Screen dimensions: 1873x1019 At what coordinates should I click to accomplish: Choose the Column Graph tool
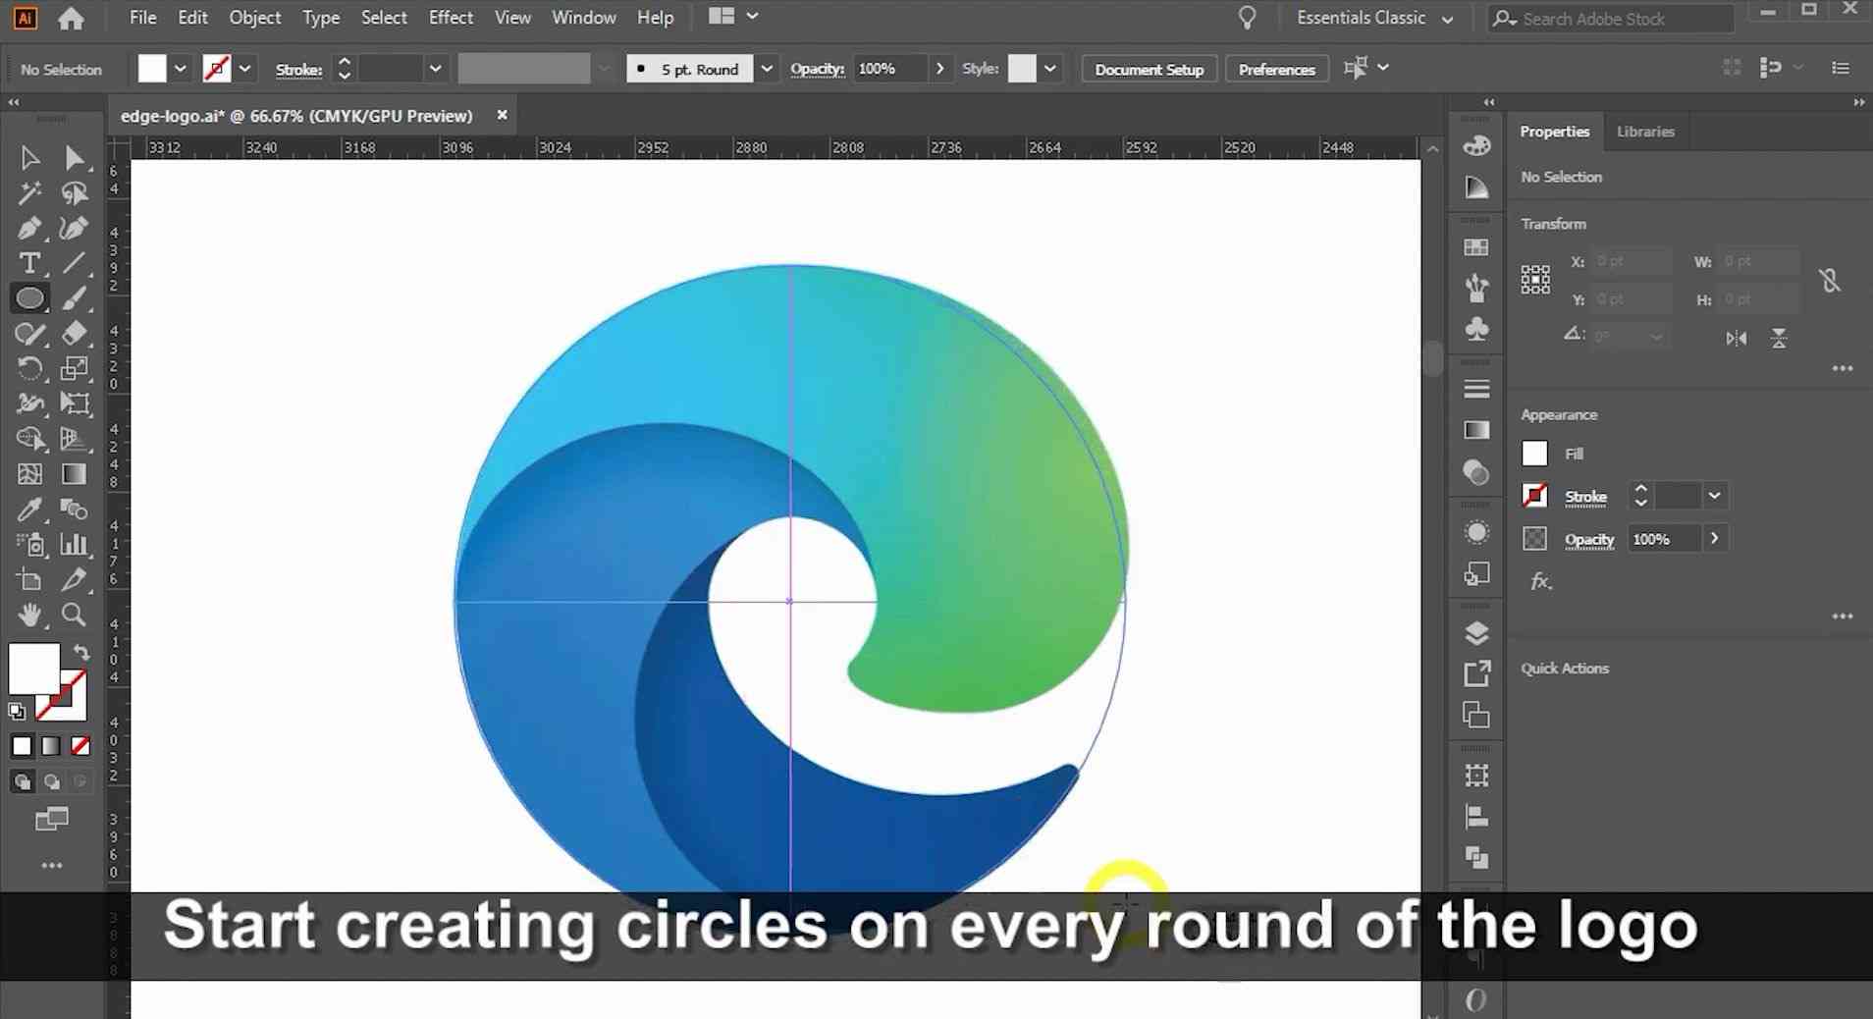coord(75,545)
